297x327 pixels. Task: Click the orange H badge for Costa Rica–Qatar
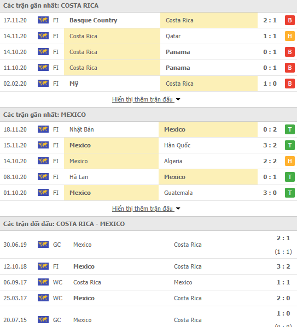(290, 36)
